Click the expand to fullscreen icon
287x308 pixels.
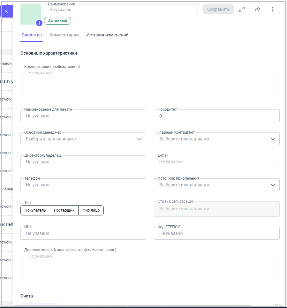click(242, 9)
